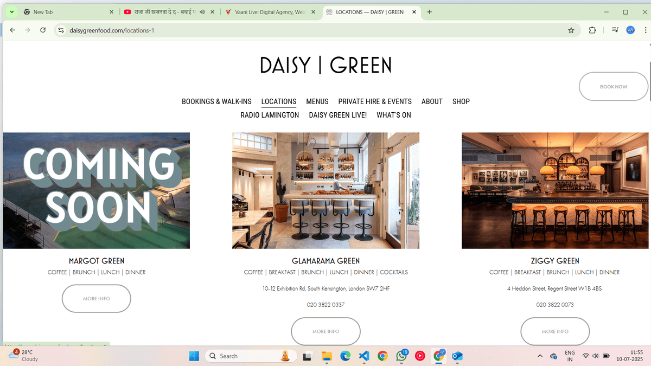Click the Glamarama address 10-12 Exhibition Rd

[x=326, y=288]
